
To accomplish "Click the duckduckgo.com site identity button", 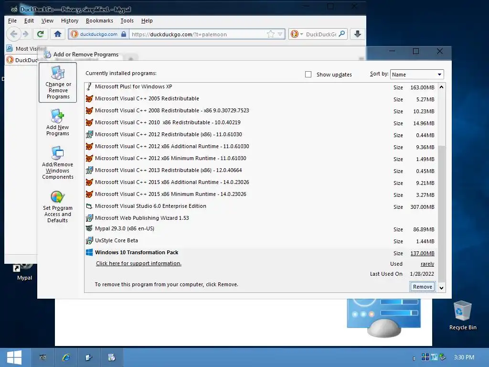I will coord(99,34).
